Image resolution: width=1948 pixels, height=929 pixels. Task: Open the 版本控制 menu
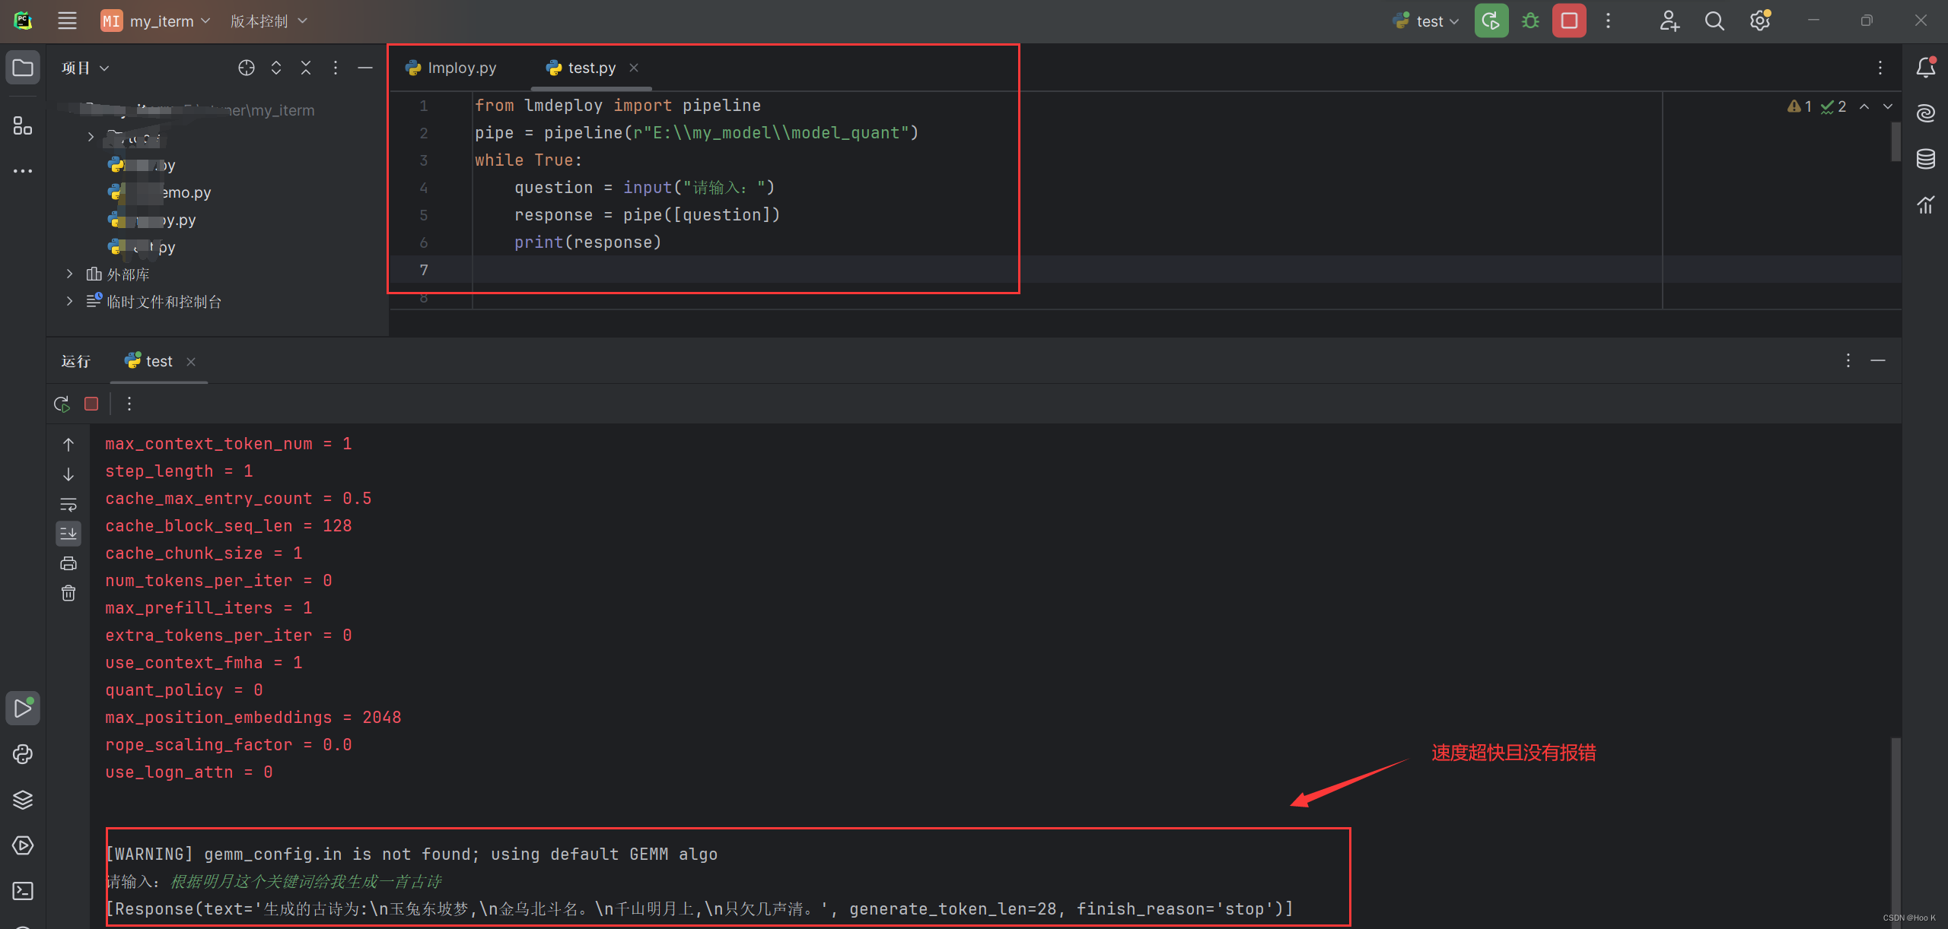click(x=269, y=21)
